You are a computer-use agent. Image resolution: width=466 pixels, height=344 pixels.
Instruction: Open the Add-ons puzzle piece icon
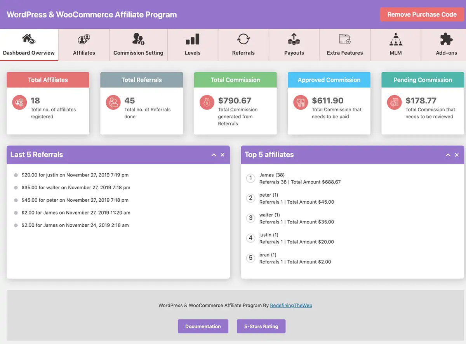click(447, 39)
